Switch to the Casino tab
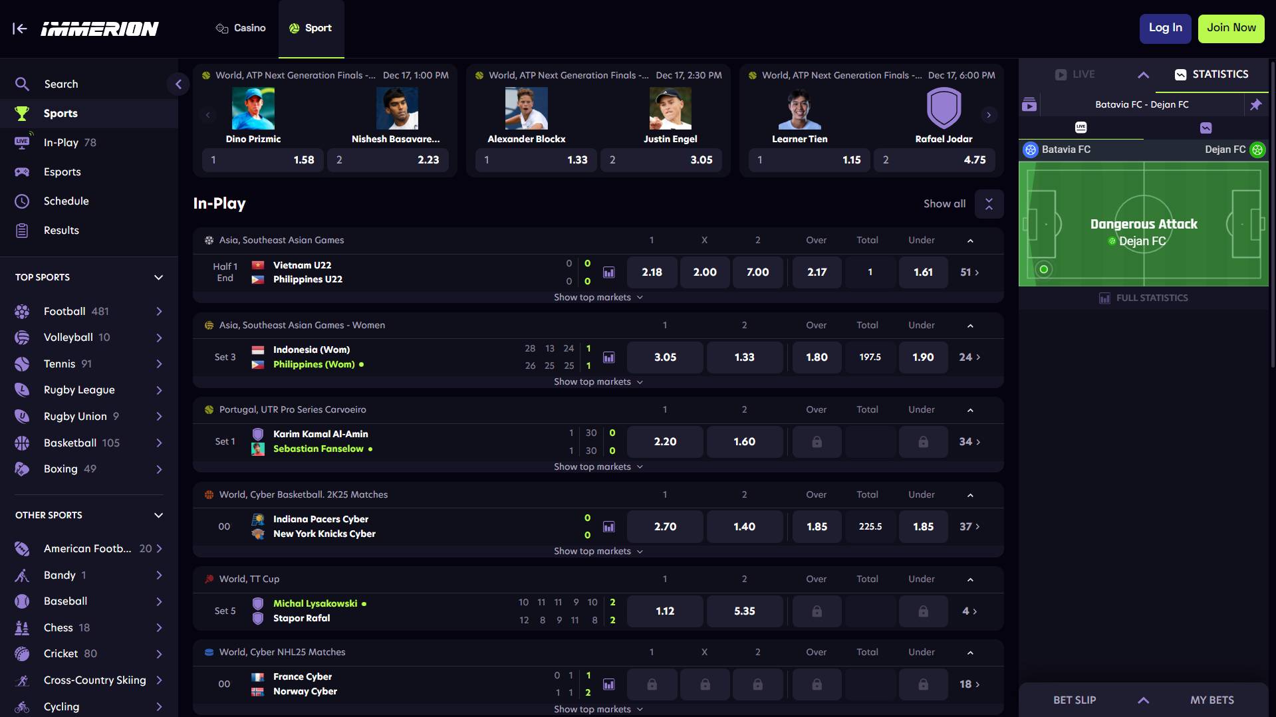 (x=241, y=29)
